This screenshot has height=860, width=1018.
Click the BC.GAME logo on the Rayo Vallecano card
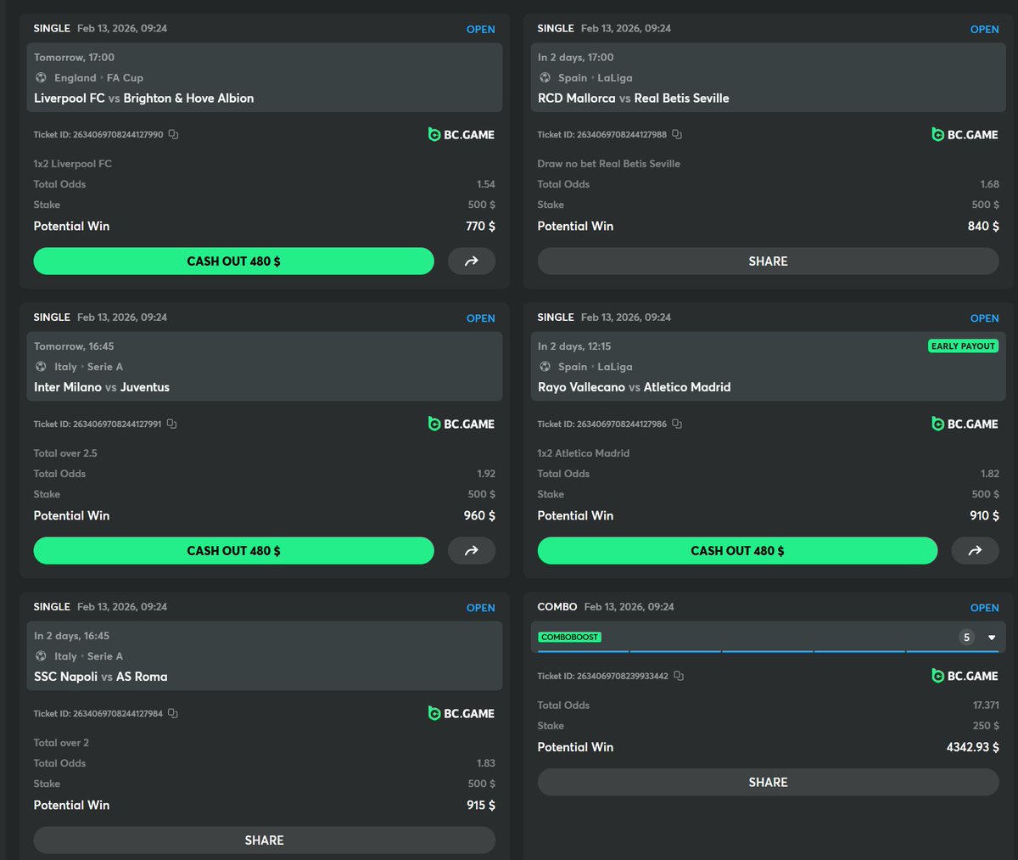pos(965,424)
